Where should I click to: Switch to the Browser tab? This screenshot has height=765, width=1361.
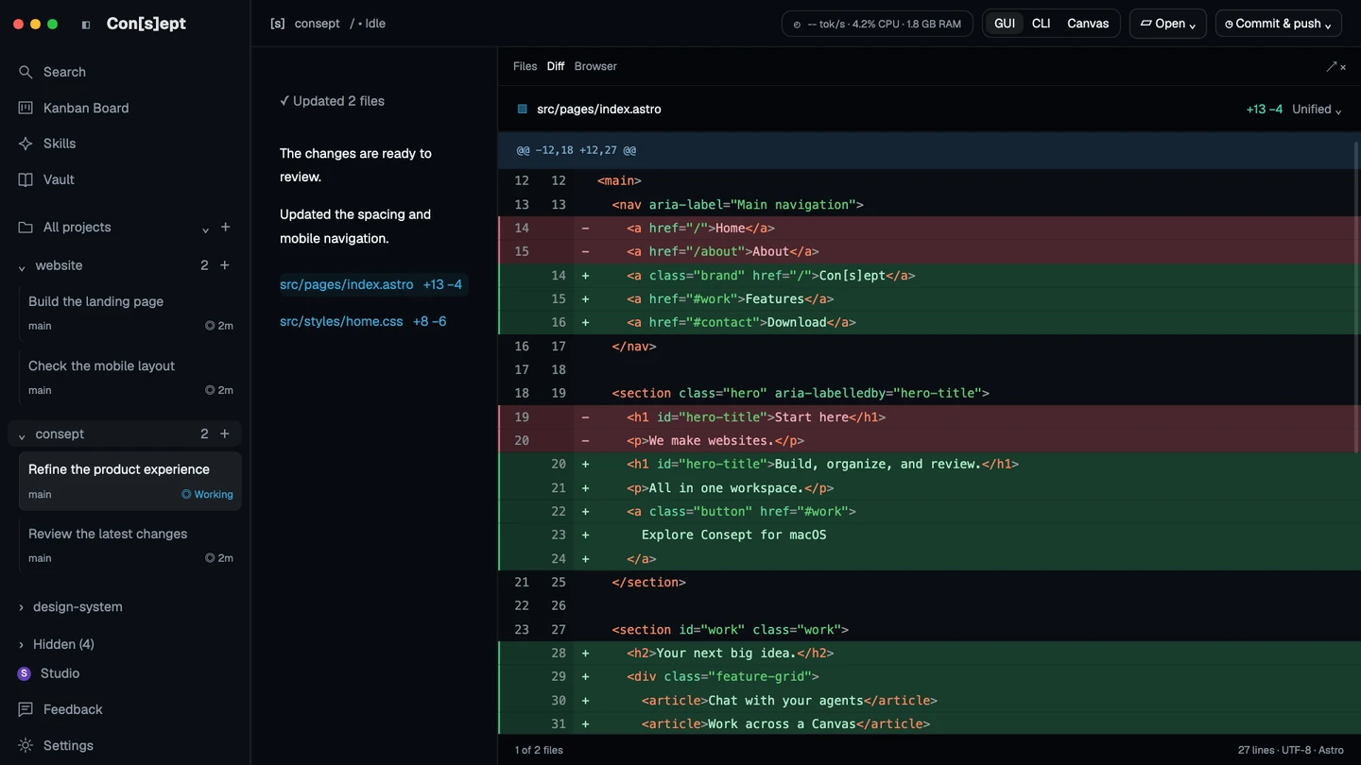click(x=595, y=66)
